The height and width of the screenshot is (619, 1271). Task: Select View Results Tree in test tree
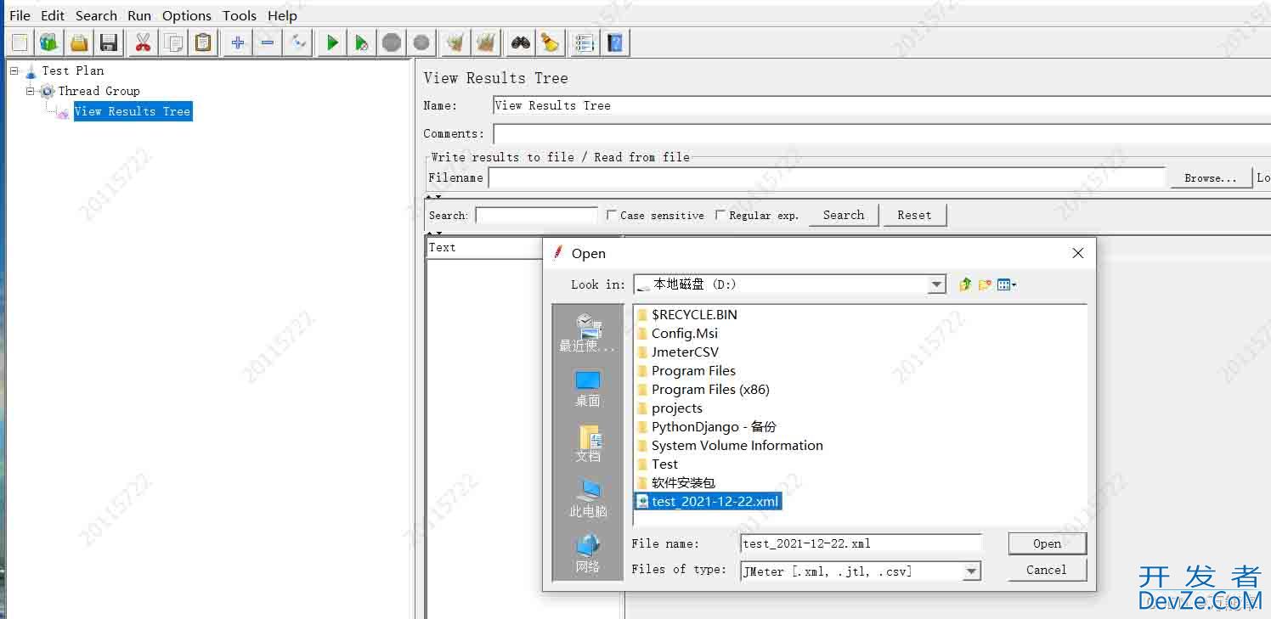click(133, 111)
